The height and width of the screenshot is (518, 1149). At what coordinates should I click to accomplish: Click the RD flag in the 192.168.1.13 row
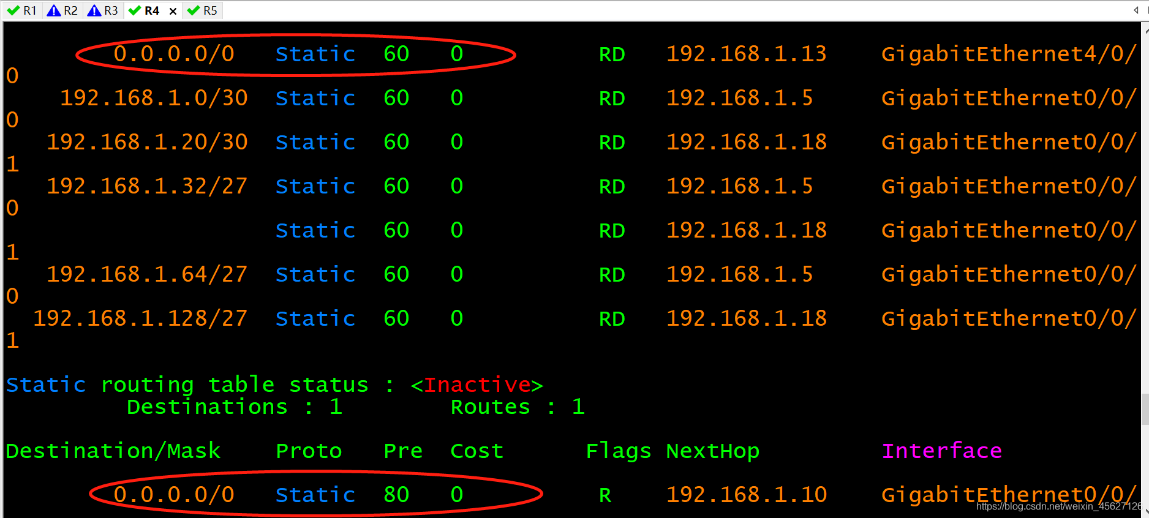point(612,54)
